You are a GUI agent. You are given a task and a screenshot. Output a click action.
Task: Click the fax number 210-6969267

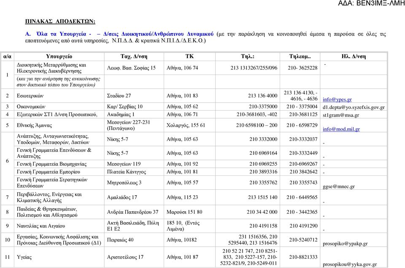point(303,164)
